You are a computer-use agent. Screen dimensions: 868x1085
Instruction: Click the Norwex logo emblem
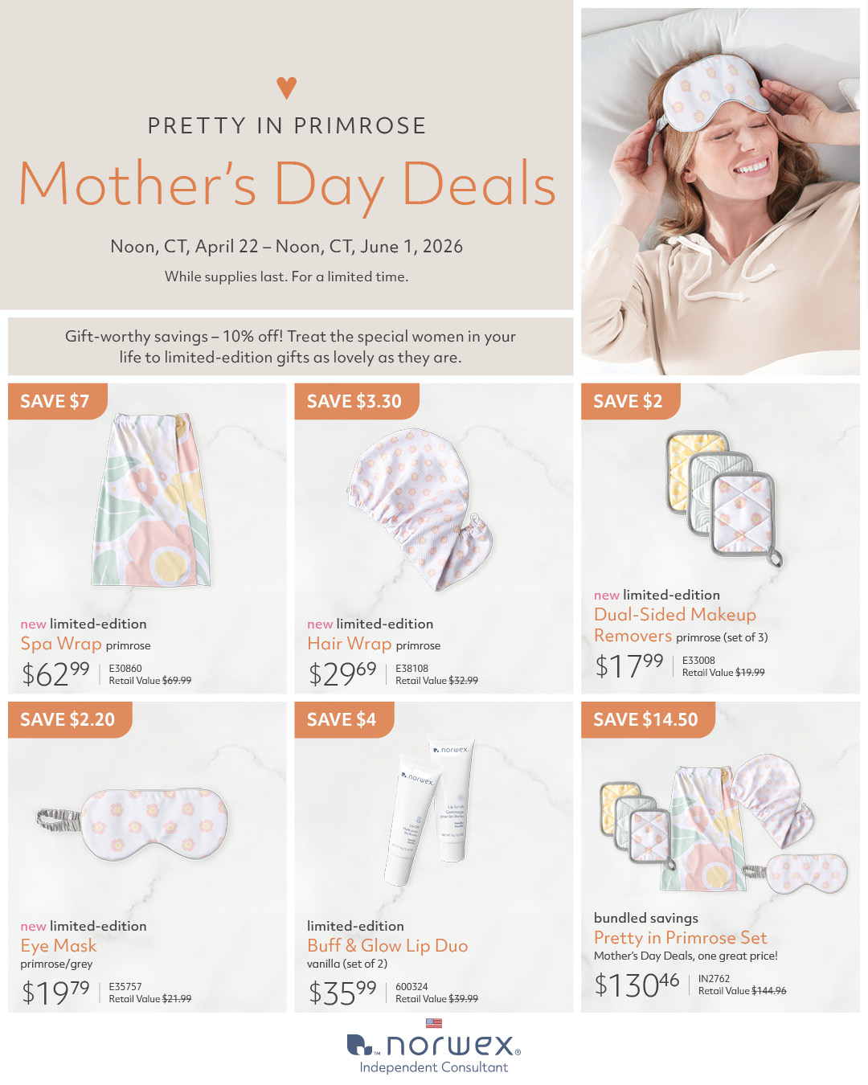click(x=359, y=1045)
